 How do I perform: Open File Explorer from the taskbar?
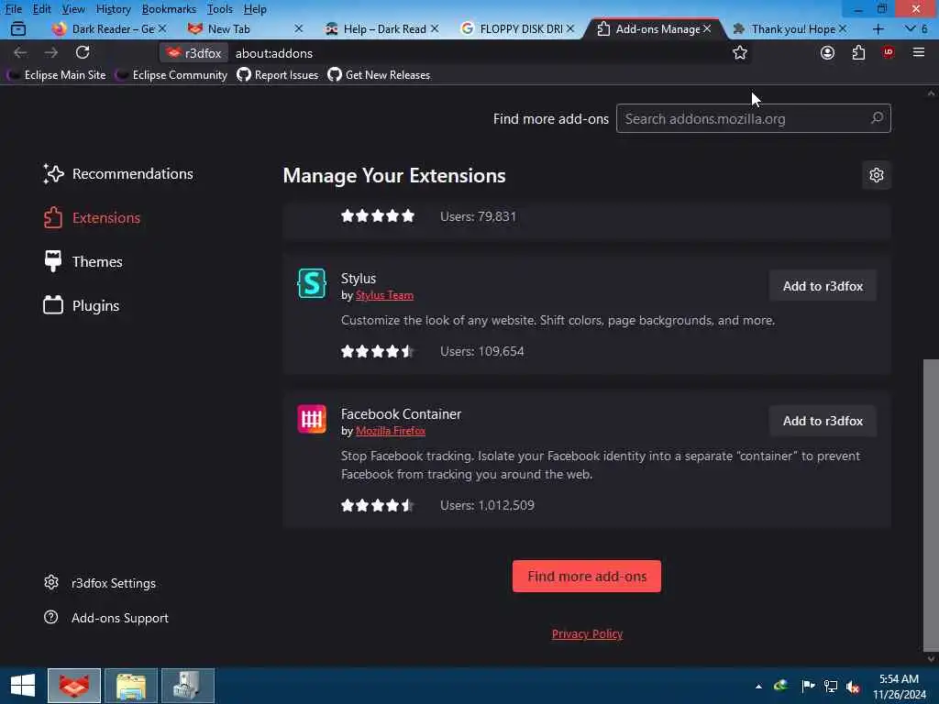pyautogui.click(x=131, y=686)
